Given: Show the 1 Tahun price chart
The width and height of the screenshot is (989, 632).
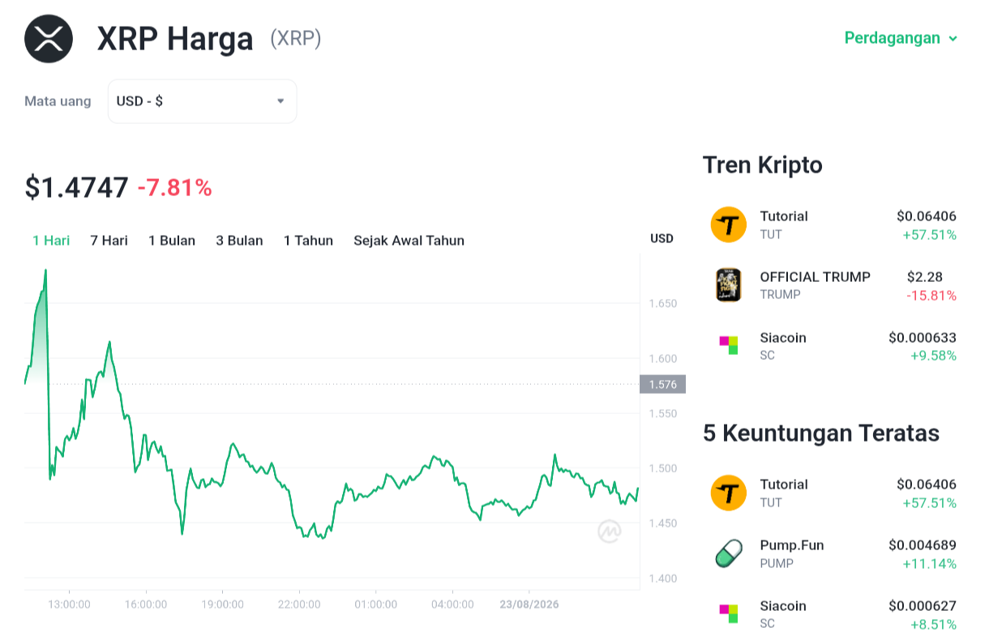Looking at the screenshot, I should tap(308, 240).
